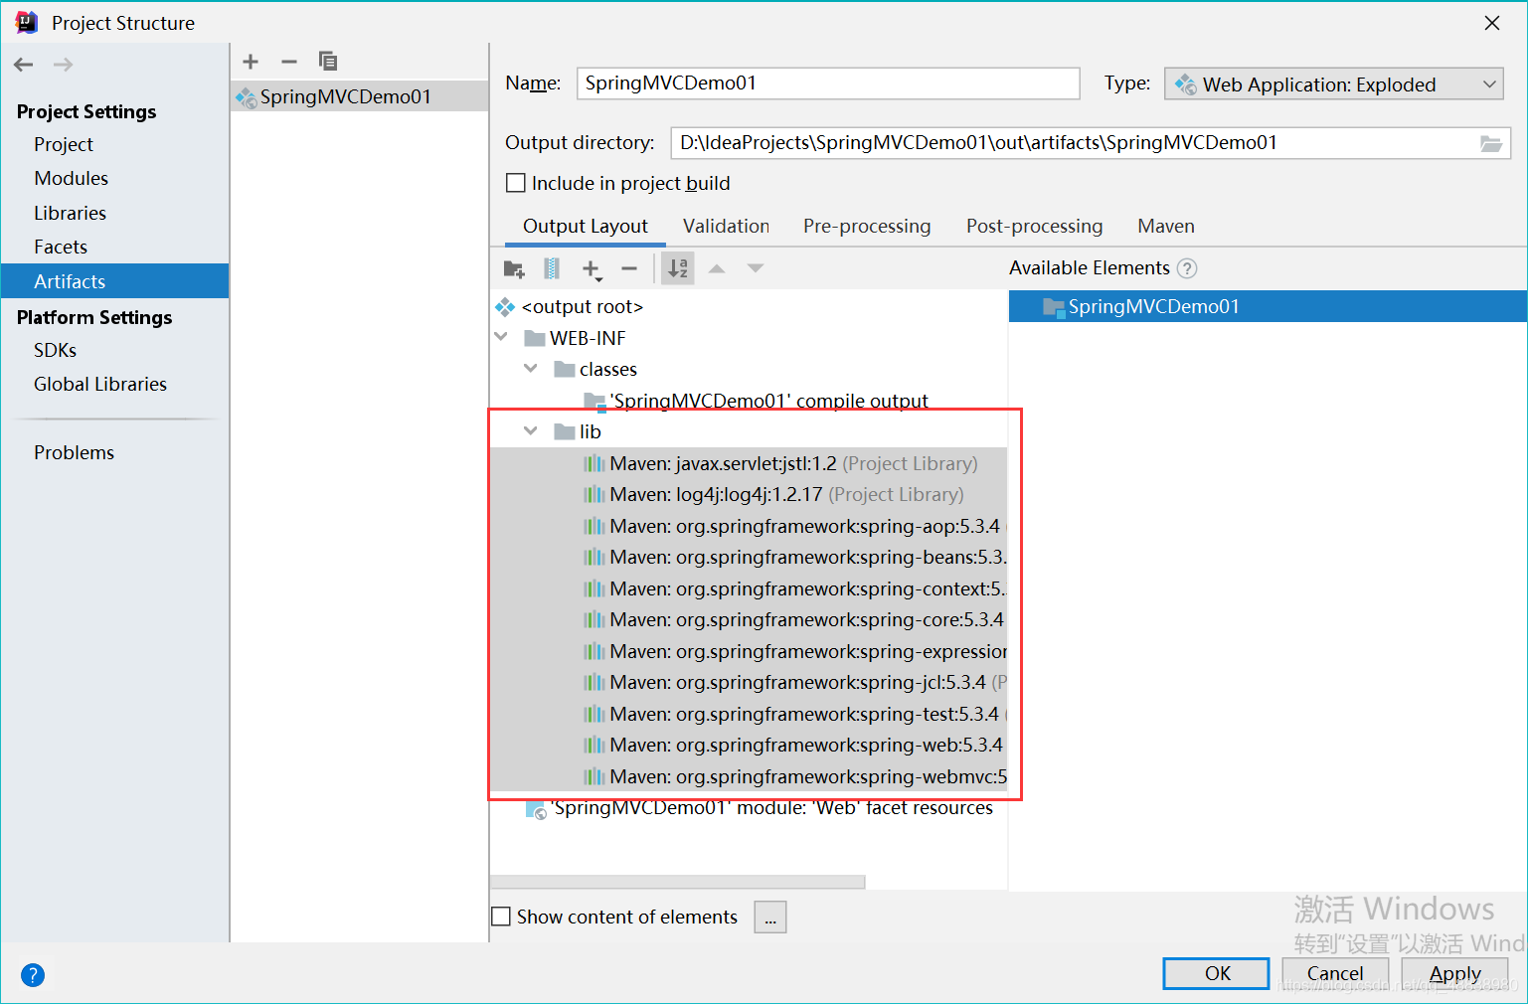Collapse the lib tree node
1528x1004 pixels.
(531, 431)
